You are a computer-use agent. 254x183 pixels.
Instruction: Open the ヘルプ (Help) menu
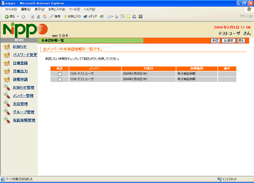[89, 9]
